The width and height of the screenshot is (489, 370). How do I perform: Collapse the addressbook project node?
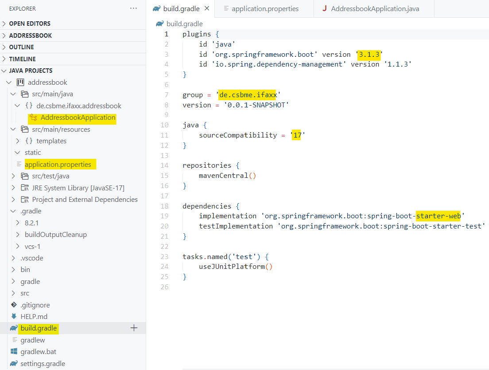click(9, 83)
